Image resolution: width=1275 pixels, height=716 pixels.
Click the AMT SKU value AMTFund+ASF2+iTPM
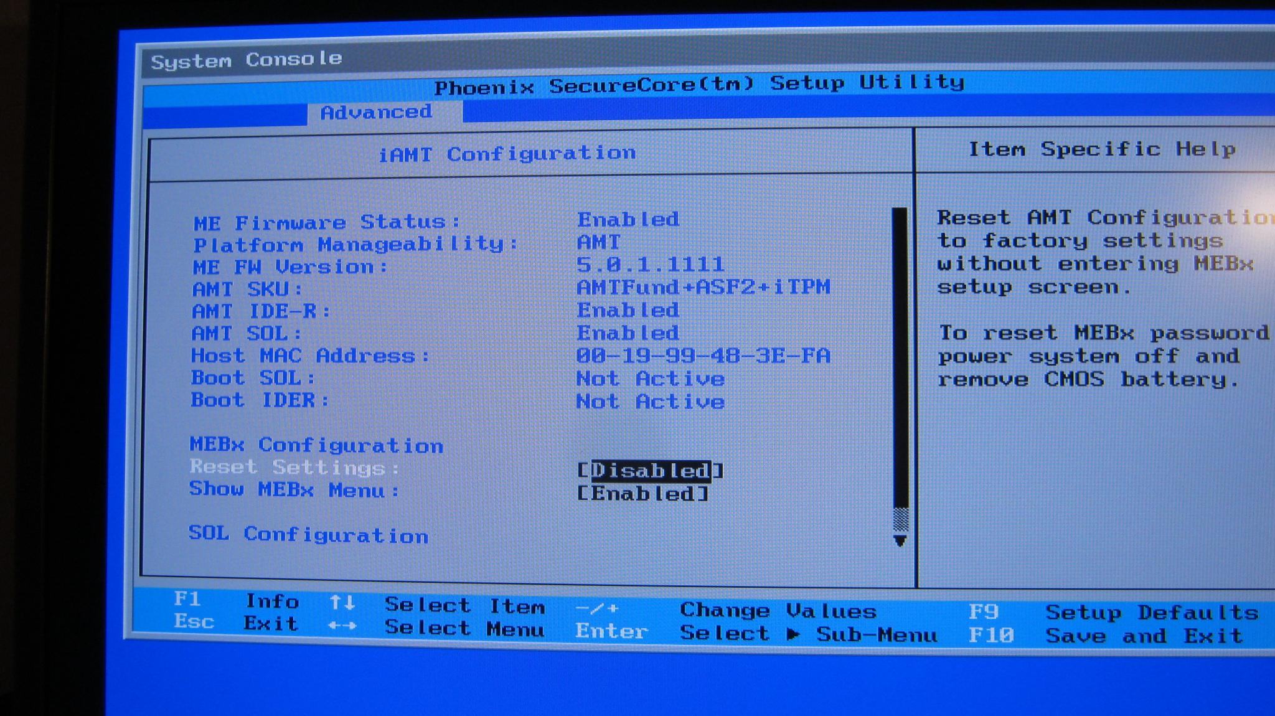[x=703, y=287]
